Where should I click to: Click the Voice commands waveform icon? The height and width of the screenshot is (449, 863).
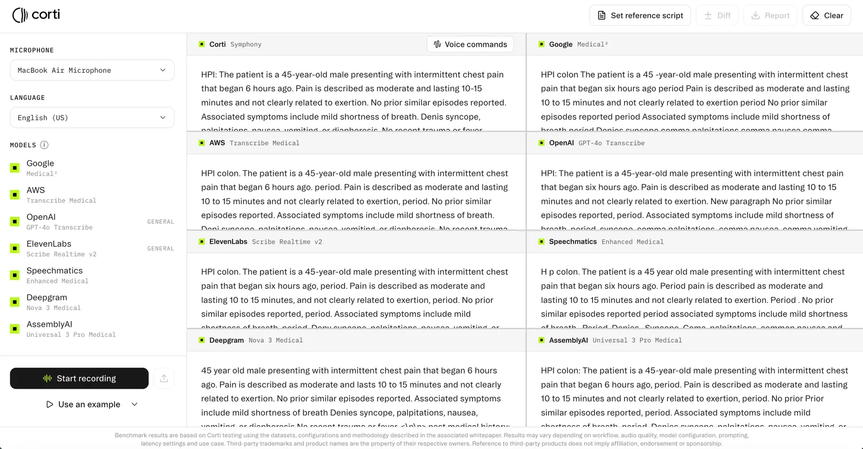point(437,44)
